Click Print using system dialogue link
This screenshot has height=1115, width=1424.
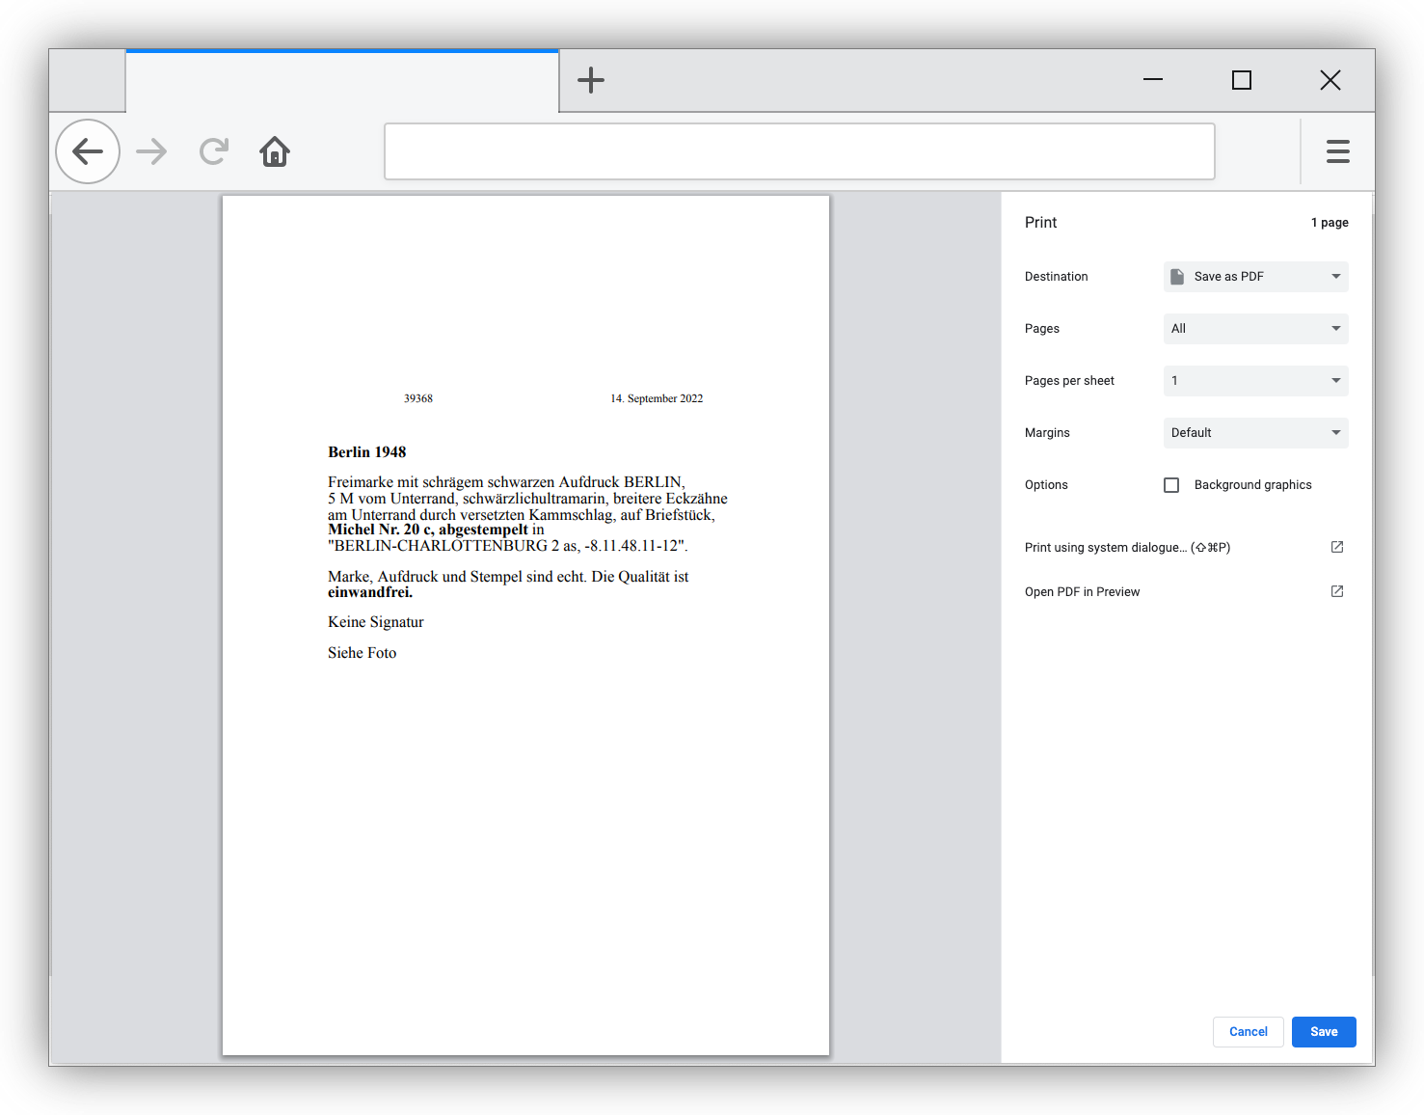coord(1127,547)
